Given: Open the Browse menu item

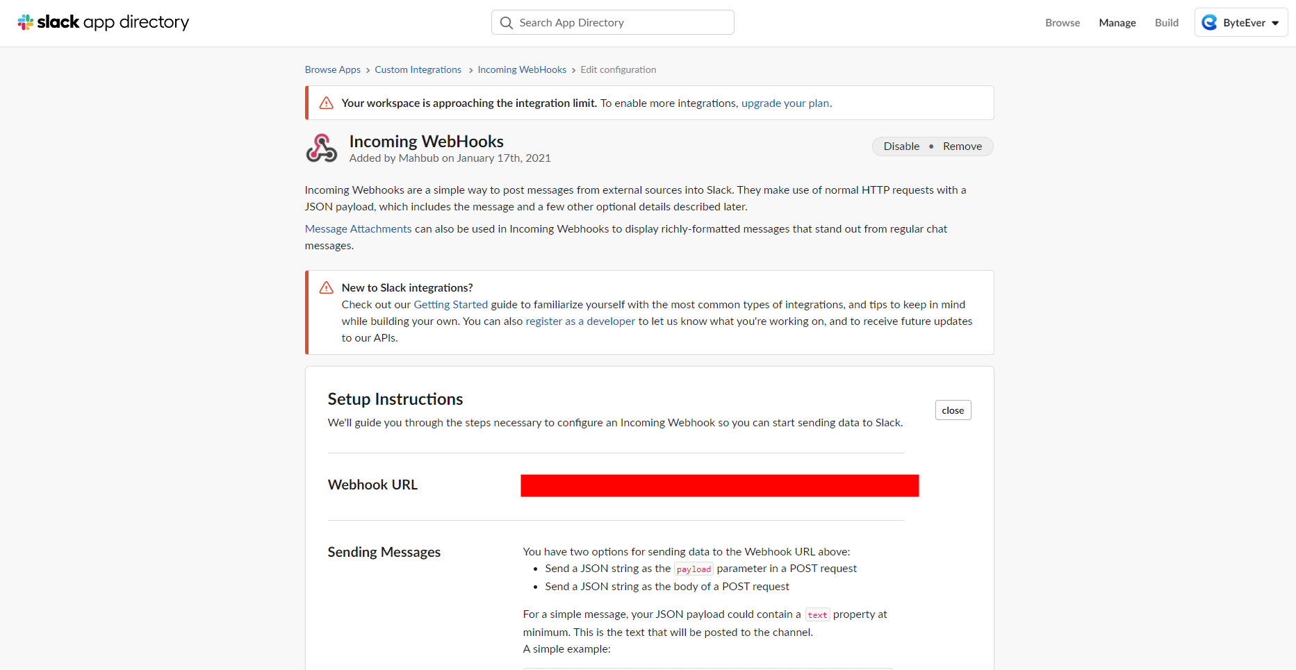Looking at the screenshot, I should [x=1063, y=23].
